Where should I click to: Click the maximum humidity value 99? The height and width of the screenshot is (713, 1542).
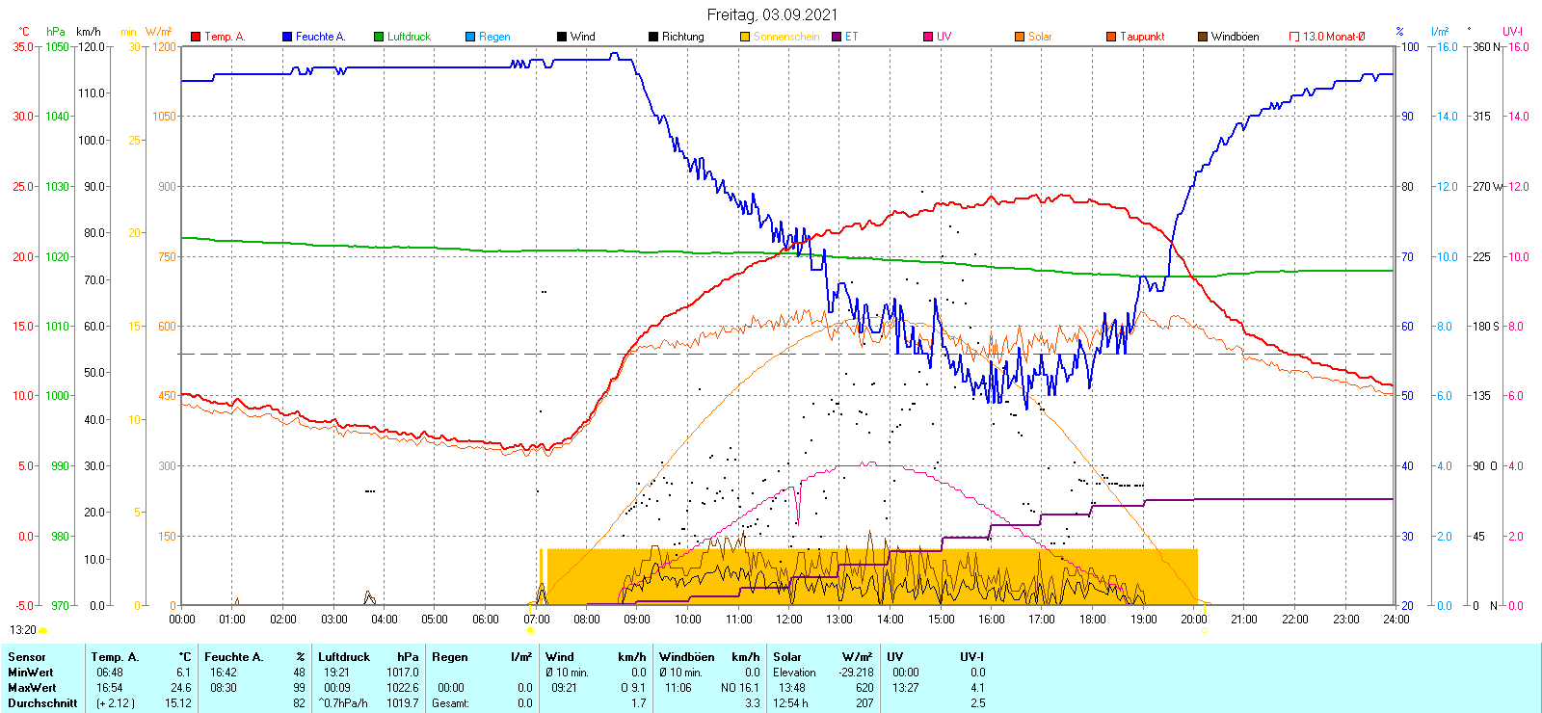click(x=299, y=688)
